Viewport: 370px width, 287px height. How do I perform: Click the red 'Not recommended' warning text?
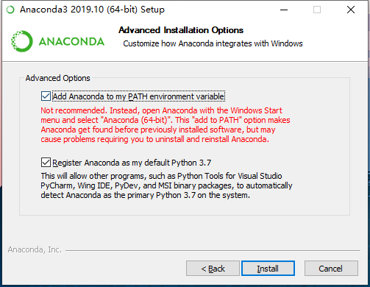point(166,125)
